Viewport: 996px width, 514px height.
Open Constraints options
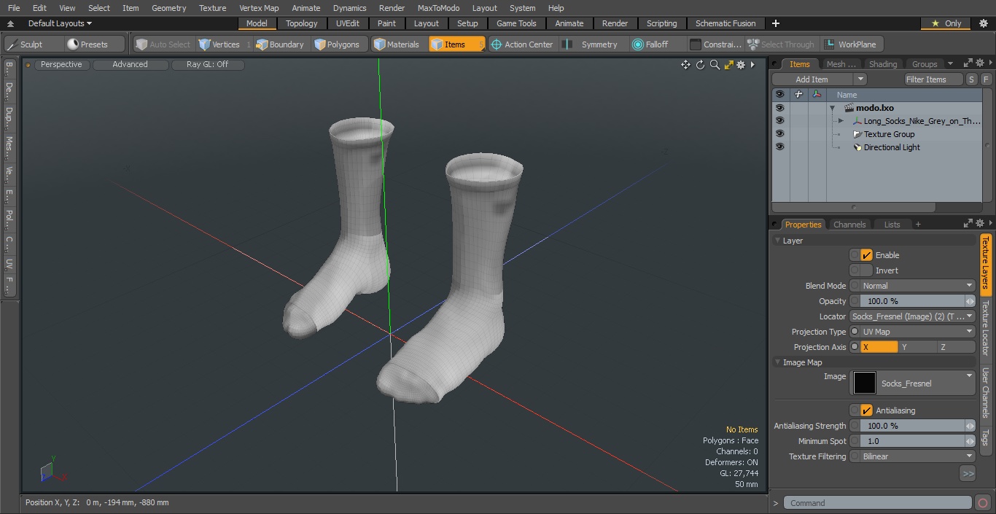pyautogui.click(x=715, y=44)
